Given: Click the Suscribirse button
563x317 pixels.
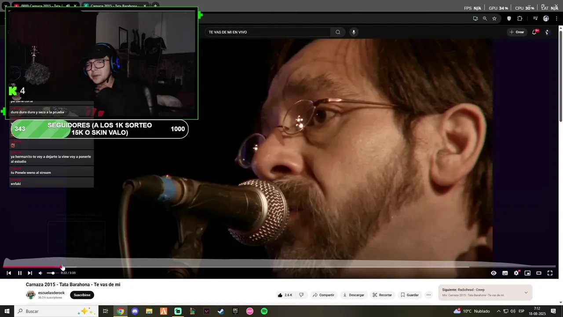Looking at the screenshot, I should [82, 295].
